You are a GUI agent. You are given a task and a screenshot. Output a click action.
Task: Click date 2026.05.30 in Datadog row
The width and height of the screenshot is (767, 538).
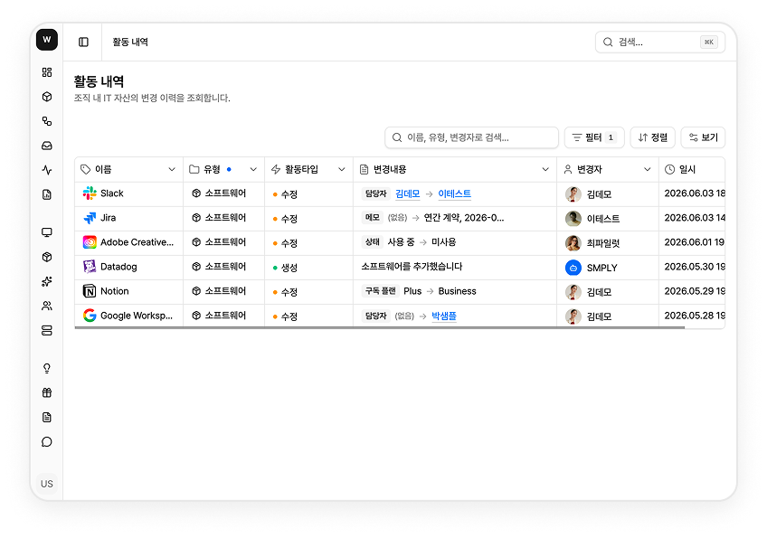[694, 267]
